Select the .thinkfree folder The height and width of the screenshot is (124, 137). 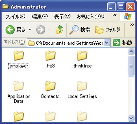point(82,60)
